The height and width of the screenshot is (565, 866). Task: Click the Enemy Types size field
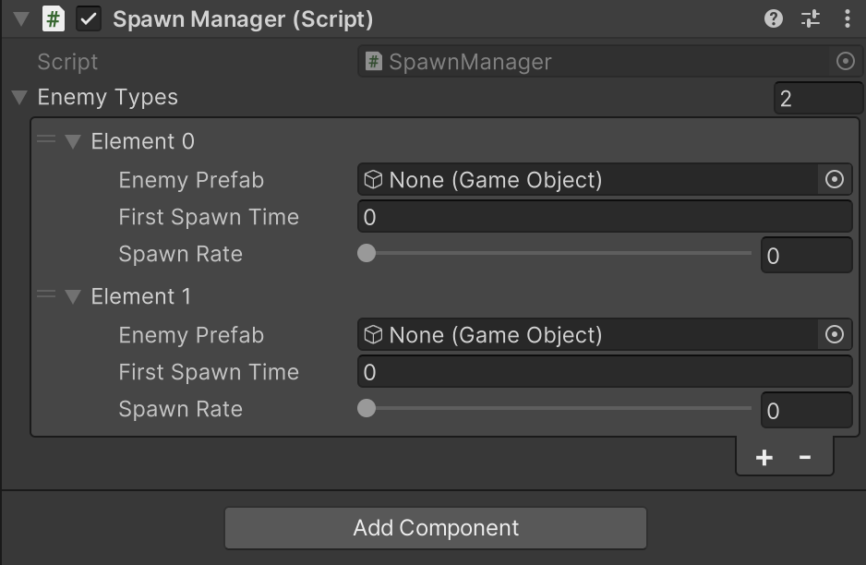818,98
